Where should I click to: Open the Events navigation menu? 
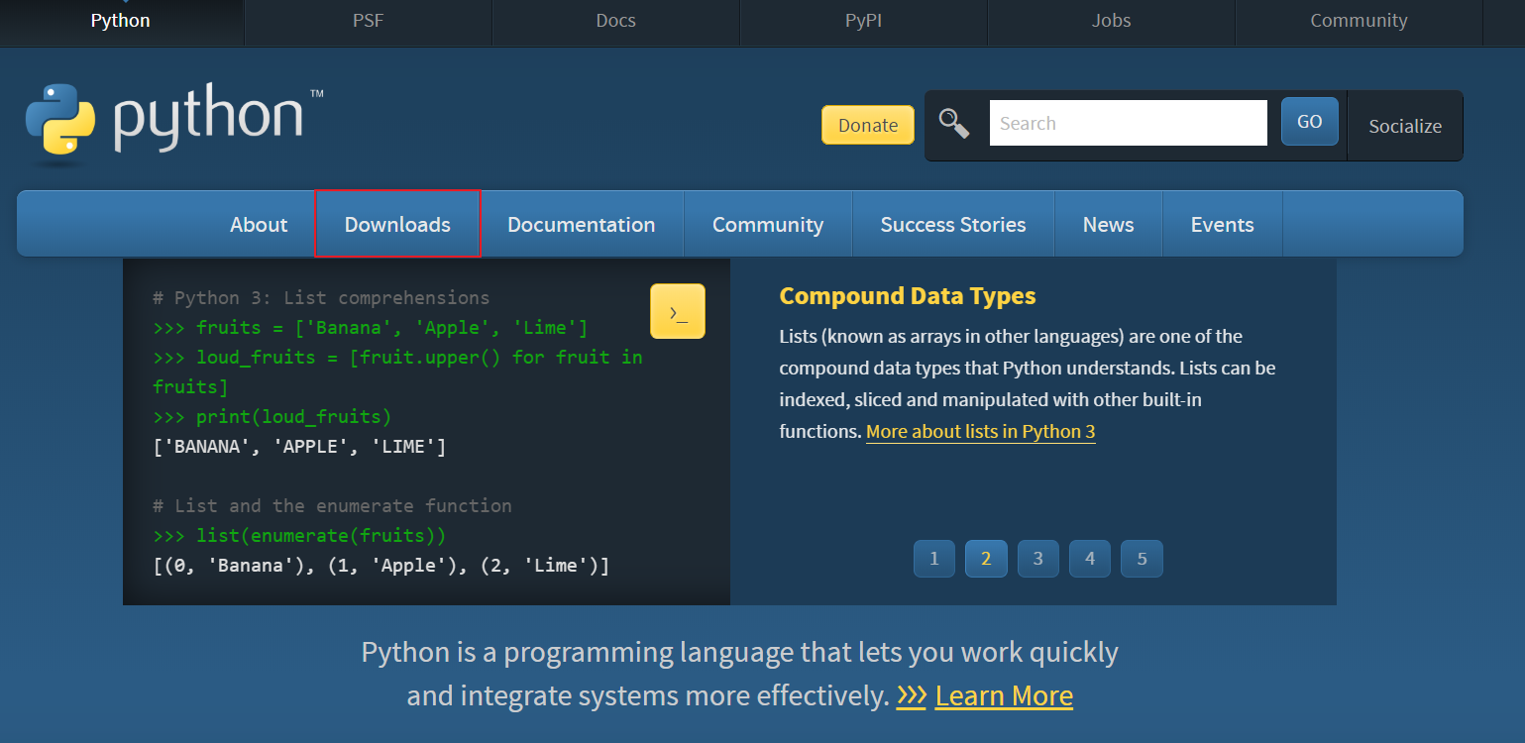click(1222, 225)
